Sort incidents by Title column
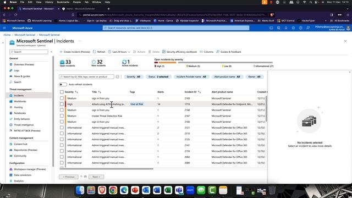 coord(96,92)
